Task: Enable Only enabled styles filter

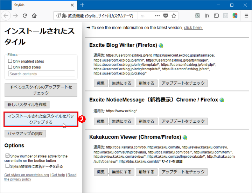Action: [10, 61]
